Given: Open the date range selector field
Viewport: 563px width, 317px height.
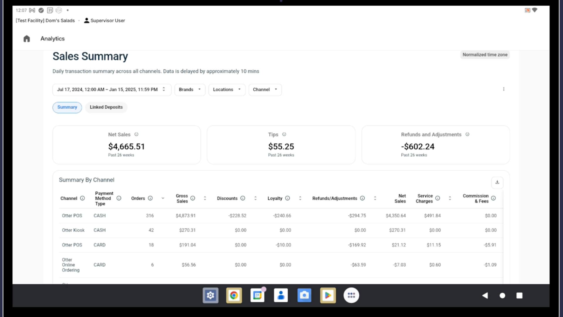Looking at the screenshot, I should pos(111,90).
